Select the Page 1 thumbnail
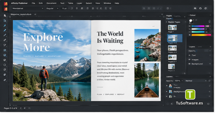The image size is (215, 113). (x=172, y=27)
